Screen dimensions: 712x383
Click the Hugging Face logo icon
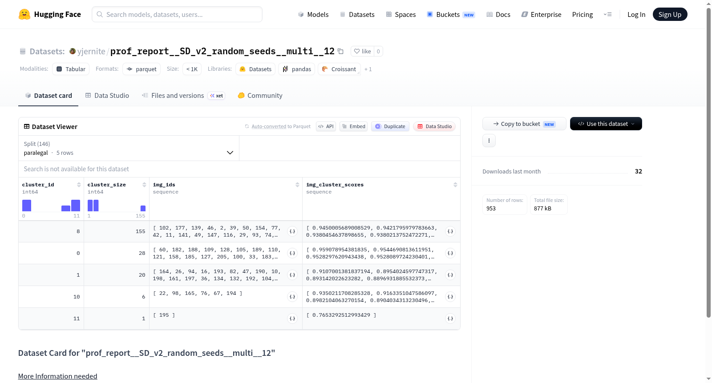[24, 14]
